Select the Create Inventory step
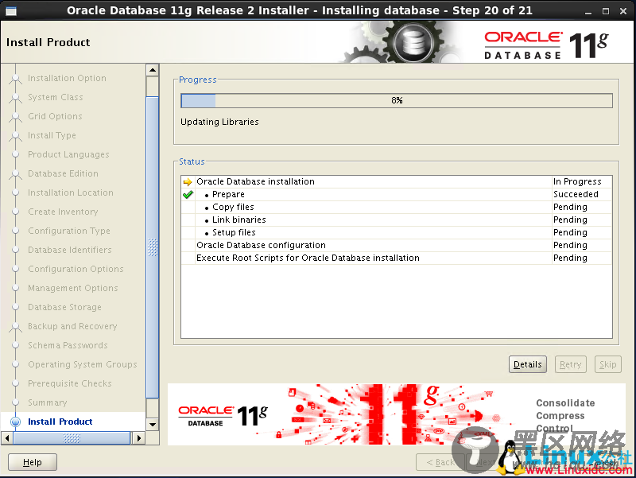The image size is (636, 478). pyautogui.click(x=63, y=212)
